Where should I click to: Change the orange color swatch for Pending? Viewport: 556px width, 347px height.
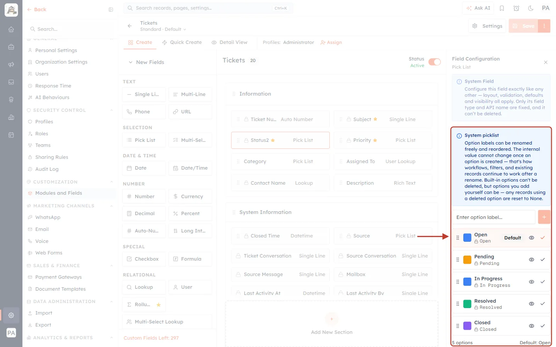[x=467, y=260]
